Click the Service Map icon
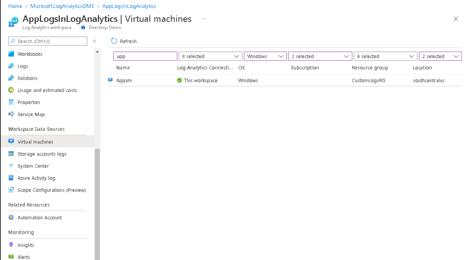Viewport: 466px width, 260px height. pyautogui.click(x=11, y=114)
